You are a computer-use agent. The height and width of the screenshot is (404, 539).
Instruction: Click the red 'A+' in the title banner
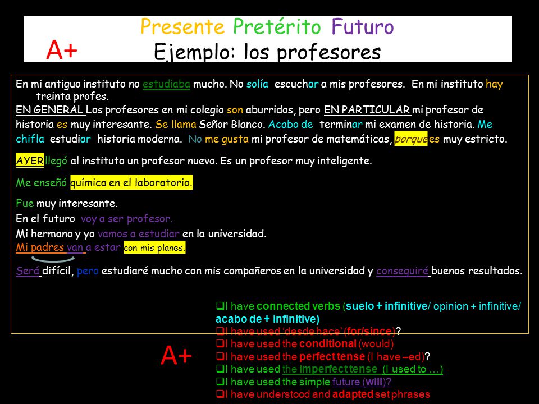pos(62,50)
